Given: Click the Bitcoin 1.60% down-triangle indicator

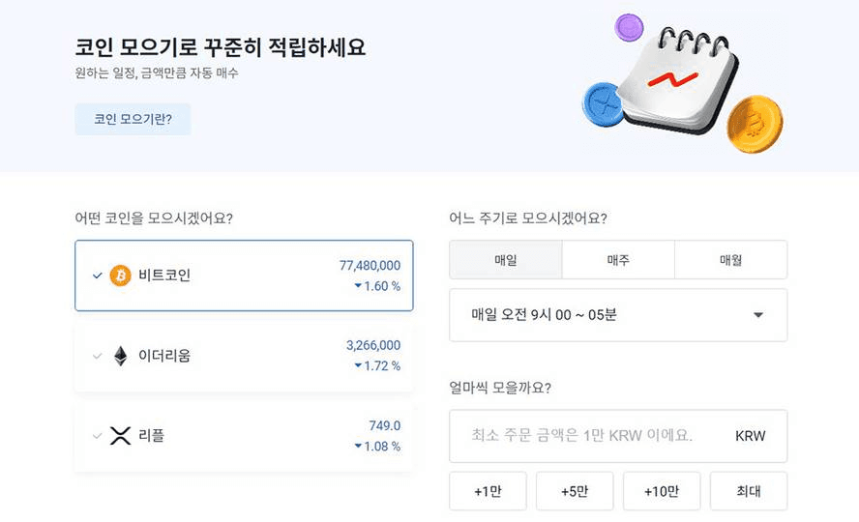Looking at the screenshot, I should point(358,285).
